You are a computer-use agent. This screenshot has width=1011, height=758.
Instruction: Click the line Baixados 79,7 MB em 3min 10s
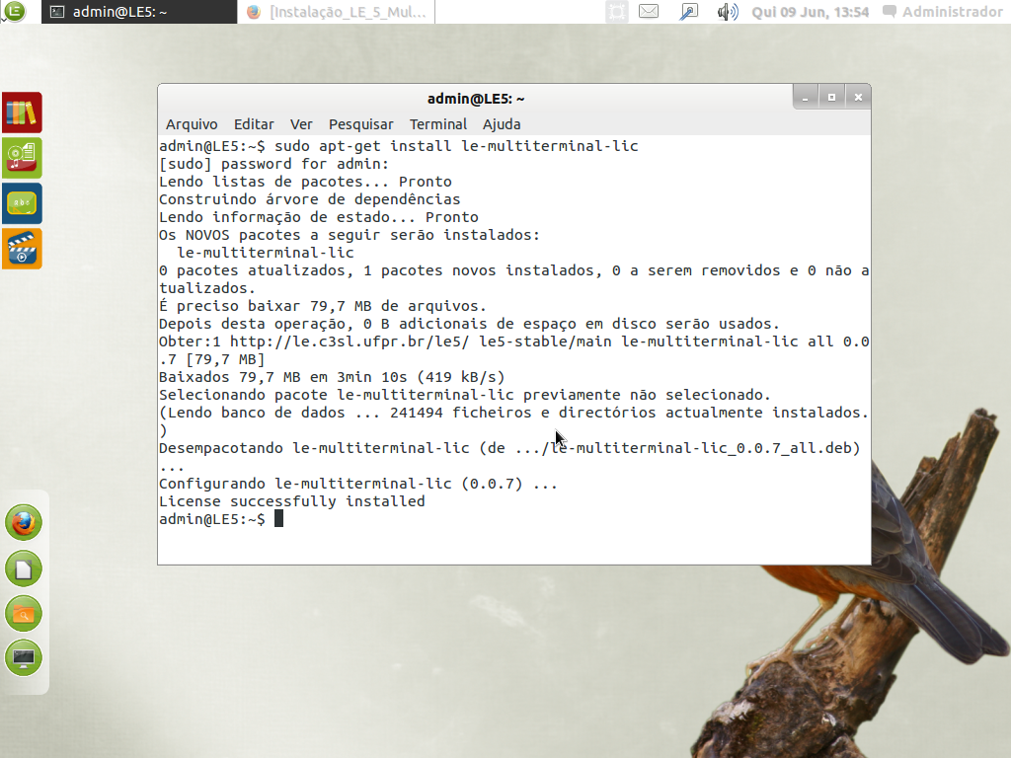pos(332,377)
